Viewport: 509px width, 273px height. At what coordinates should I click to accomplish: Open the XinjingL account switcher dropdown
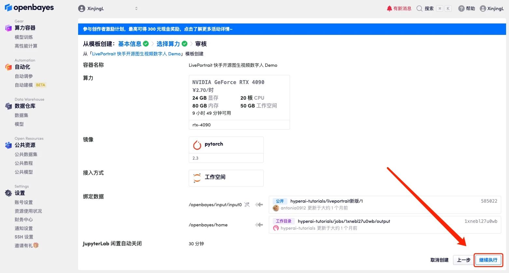(x=108, y=8)
